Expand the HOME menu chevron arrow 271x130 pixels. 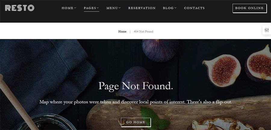[75, 8]
